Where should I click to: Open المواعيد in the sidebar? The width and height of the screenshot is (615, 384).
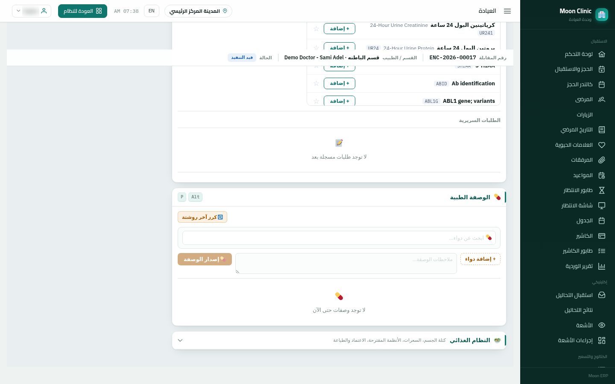[583, 175]
